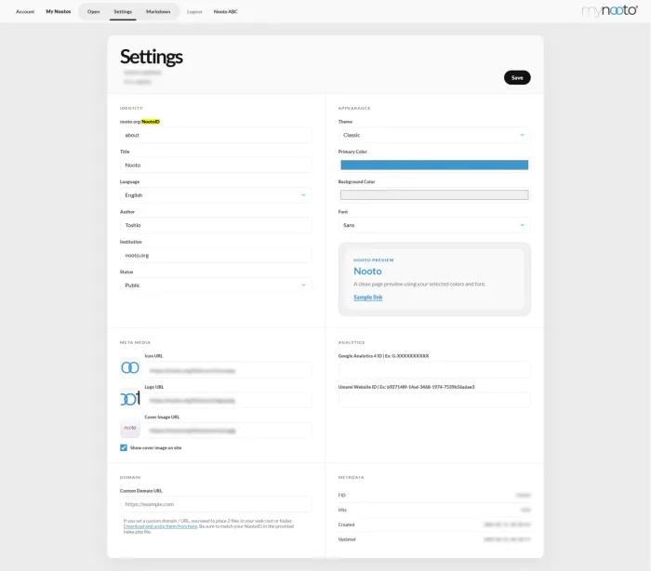Open the Status dropdown showing Public
Viewport: 651px width, 571px height.
[216, 285]
